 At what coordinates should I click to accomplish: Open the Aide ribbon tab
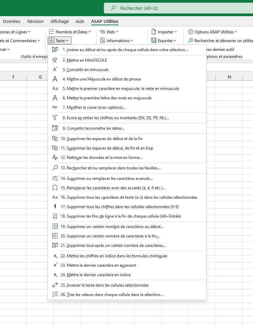[x=80, y=21]
